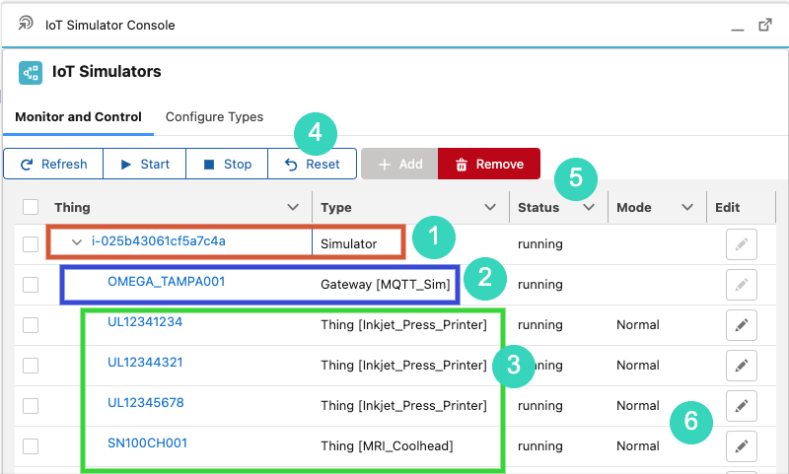Open the Configure Types tab
Viewport: 789px width, 474px height.
[214, 117]
